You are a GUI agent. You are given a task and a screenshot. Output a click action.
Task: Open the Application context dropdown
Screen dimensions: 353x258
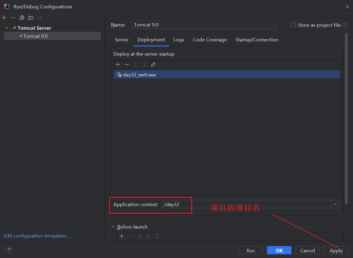[x=335, y=204]
